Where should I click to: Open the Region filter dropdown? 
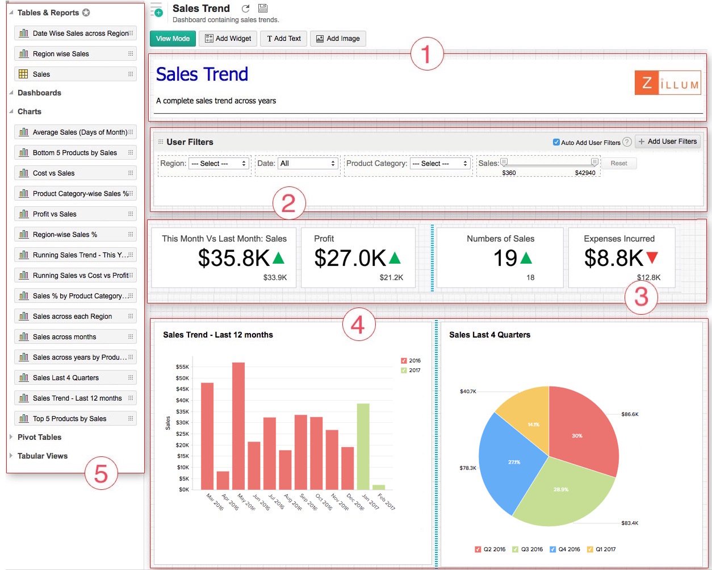(219, 164)
